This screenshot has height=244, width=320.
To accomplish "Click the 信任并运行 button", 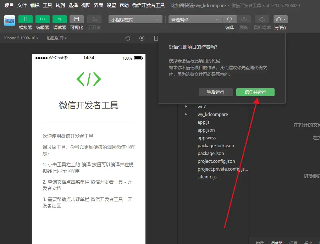I will (x=255, y=92).
